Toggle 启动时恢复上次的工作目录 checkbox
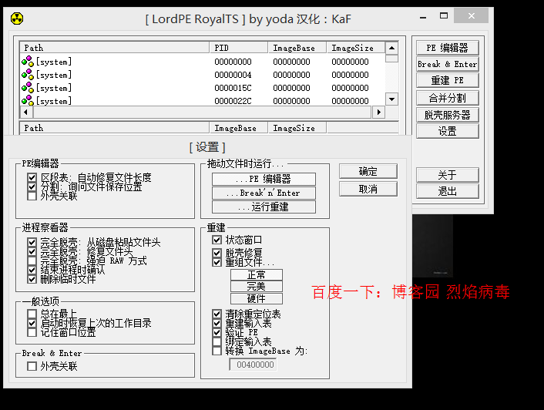The image size is (544, 410). coord(32,323)
